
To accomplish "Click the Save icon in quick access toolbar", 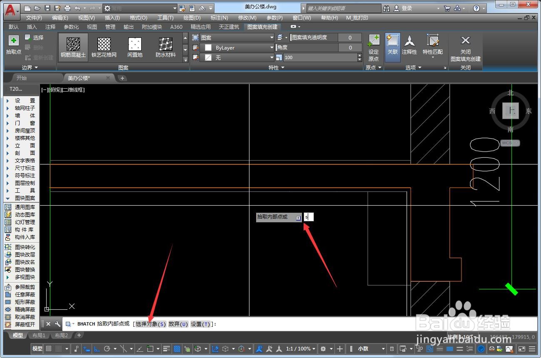I will tap(47, 8).
